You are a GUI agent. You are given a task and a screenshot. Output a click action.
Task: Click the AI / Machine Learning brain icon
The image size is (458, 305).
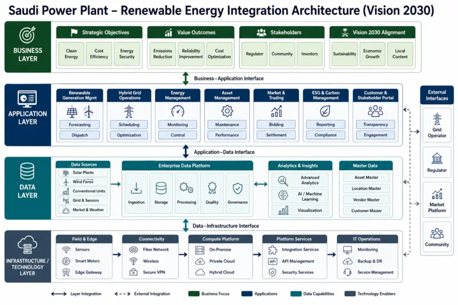click(283, 195)
